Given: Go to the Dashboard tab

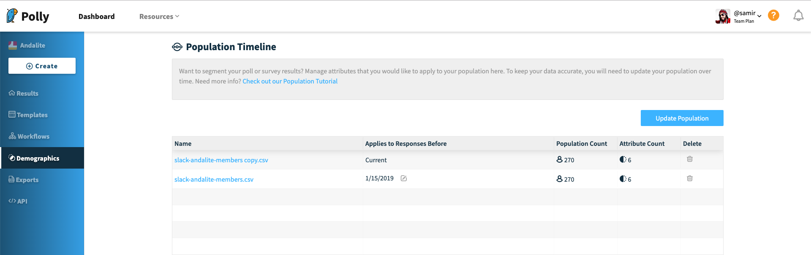Looking at the screenshot, I should 96,16.
